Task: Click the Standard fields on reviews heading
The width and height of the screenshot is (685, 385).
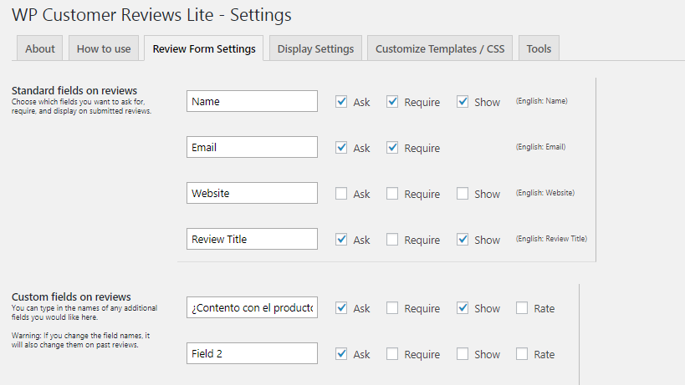Action: coord(74,90)
